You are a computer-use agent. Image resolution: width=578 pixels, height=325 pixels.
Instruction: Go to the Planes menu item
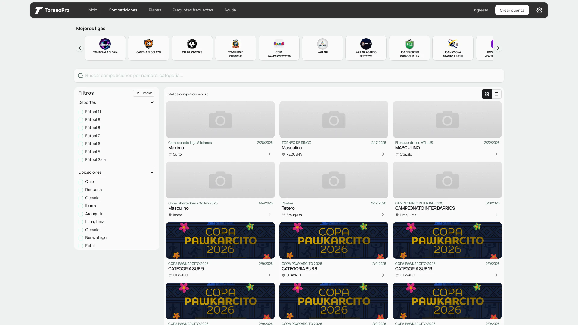[155, 10]
